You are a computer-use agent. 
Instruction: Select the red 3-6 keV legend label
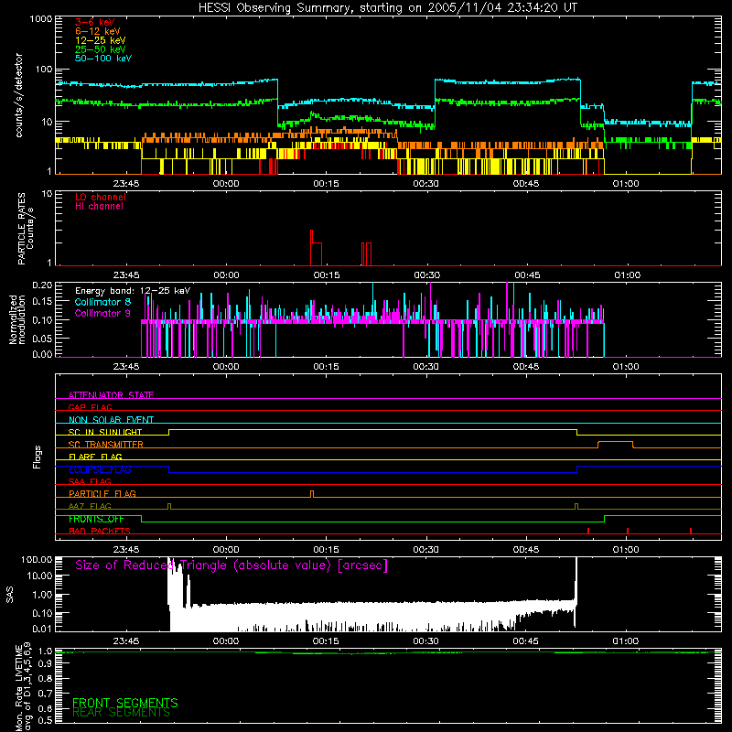tap(94, 22)
